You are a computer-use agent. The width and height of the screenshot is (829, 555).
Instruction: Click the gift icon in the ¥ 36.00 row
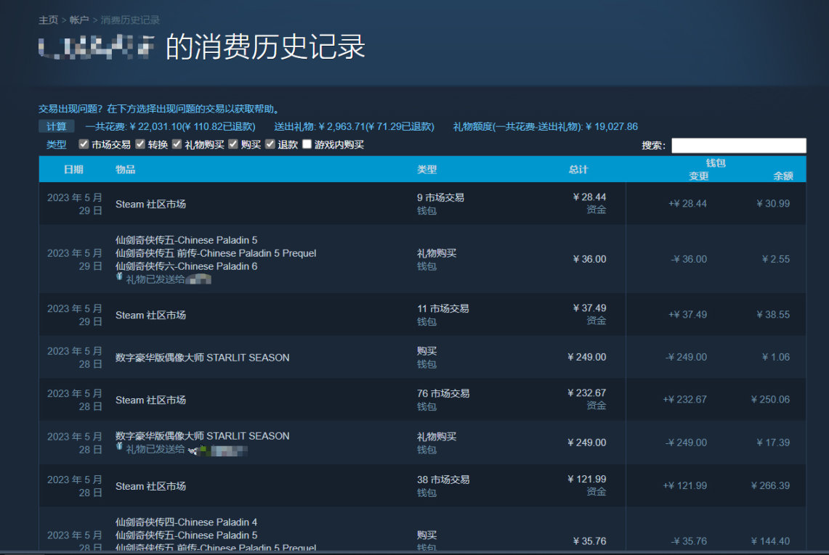pos(119,276)
